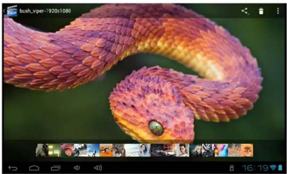Tap the battery status icon
Viewport: 287px width, 174px height.
280,168
